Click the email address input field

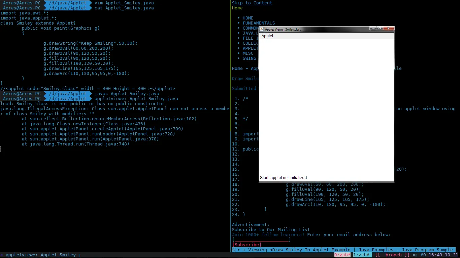262,240
